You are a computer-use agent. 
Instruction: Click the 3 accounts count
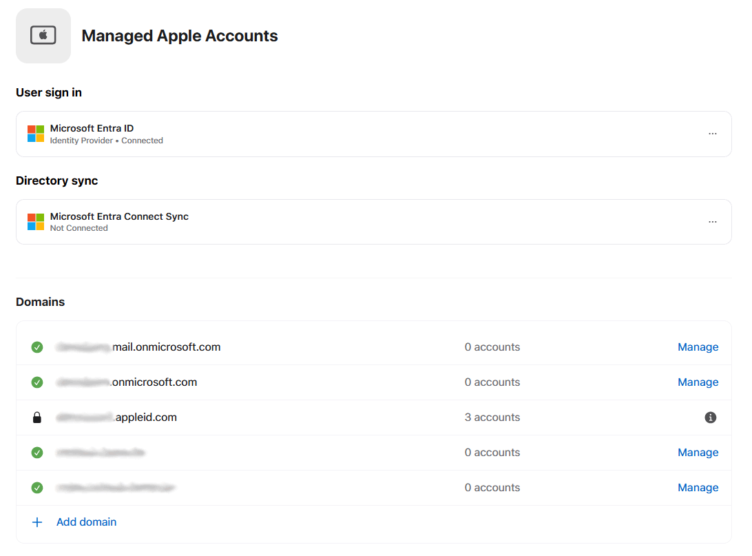pos(492,418)
